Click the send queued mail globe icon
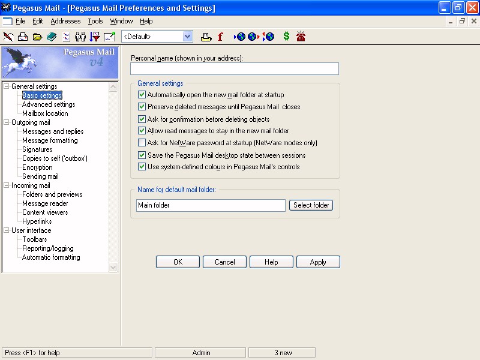 253,37
